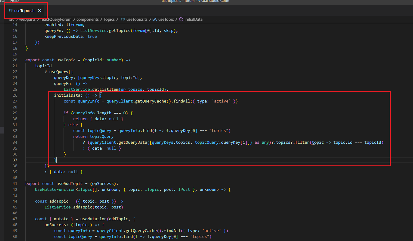413x241 pixels.
Task: Click the useQuery function call on line 22
Action: [x=59, y=72]
